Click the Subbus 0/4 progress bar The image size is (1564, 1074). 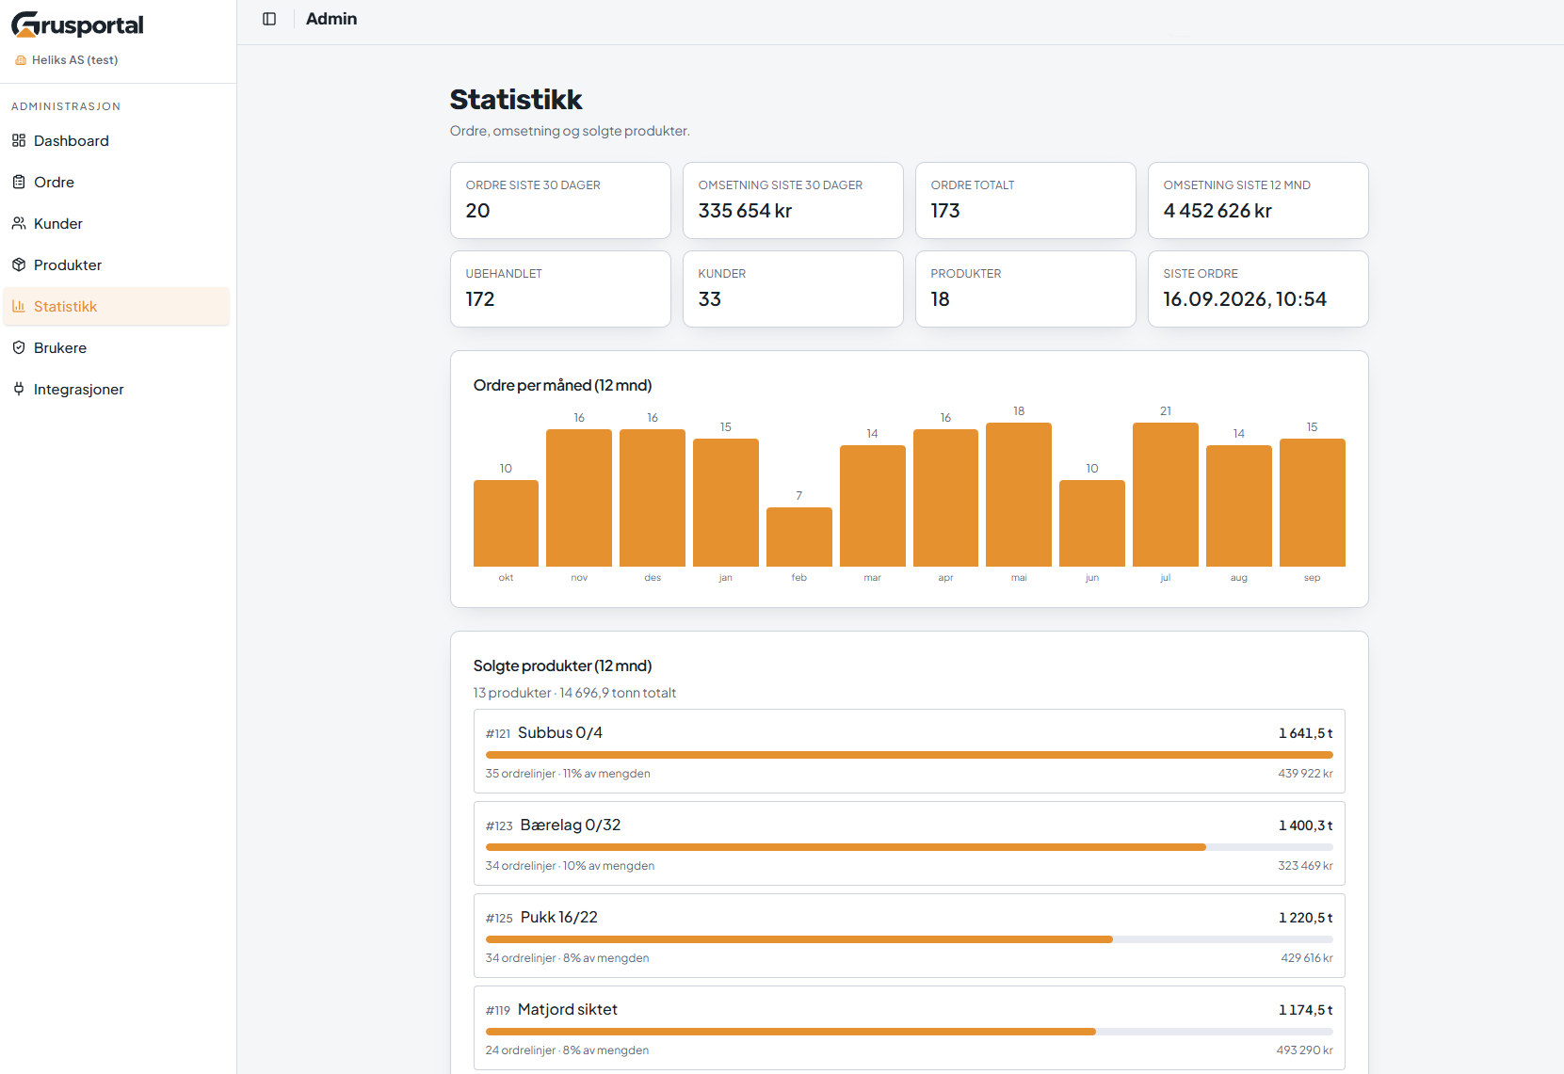coord(910,755)
